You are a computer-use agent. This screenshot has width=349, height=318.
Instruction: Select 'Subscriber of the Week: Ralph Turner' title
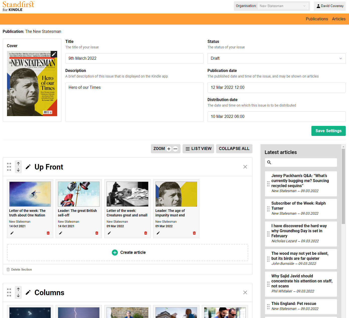(299, 206)
